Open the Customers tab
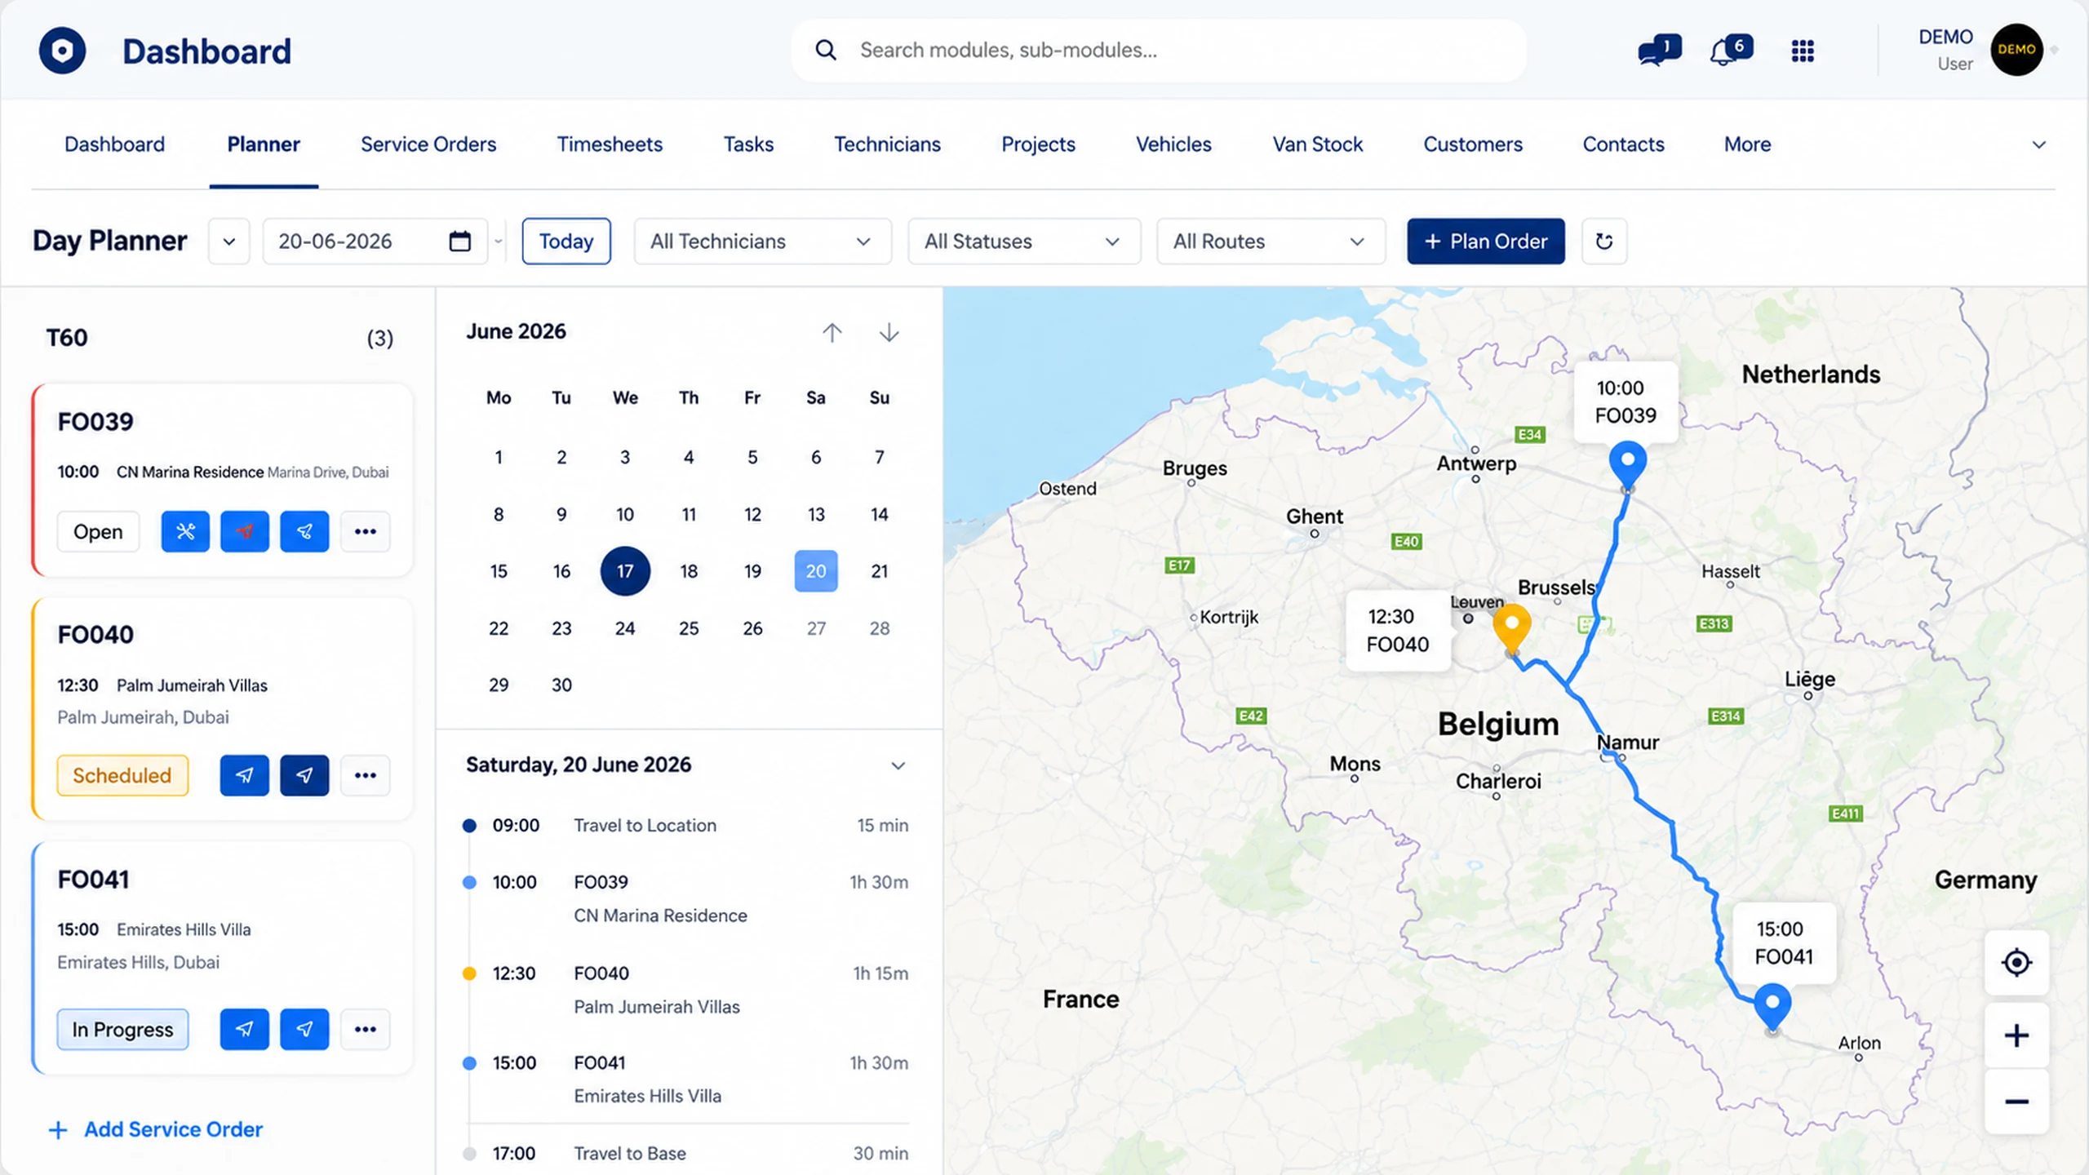Screen dimensions: 2089x1175 click(x=1473, y=144)
